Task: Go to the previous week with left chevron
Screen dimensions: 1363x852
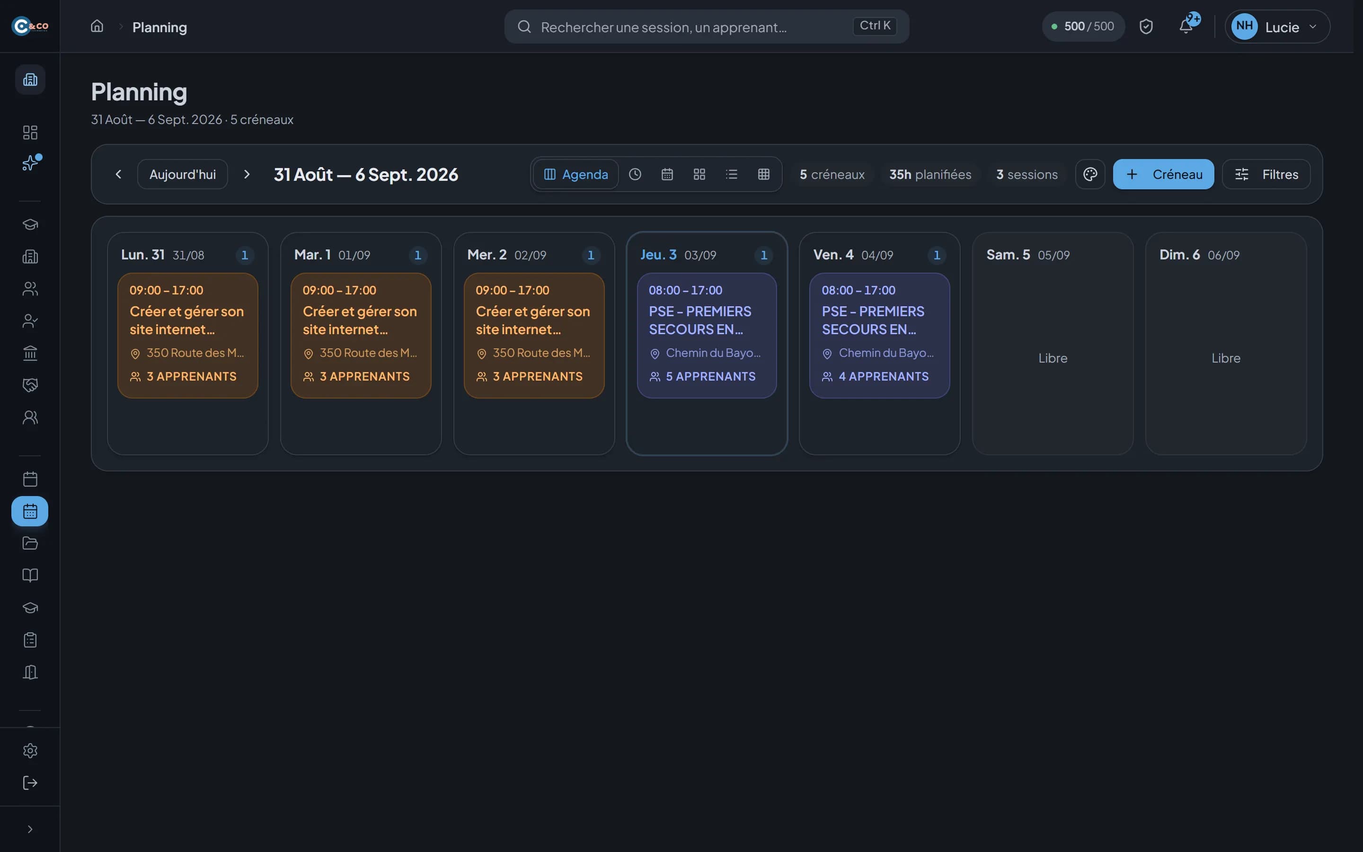Action: (x=118, y=174)
